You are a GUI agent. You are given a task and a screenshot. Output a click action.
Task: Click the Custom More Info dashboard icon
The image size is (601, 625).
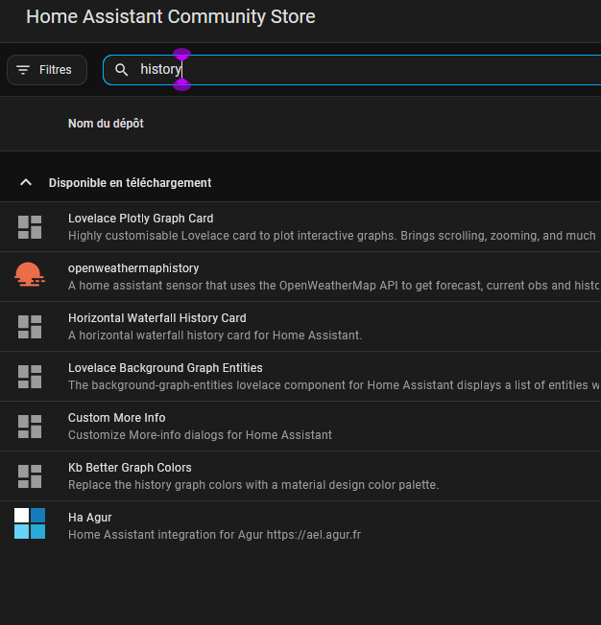click(x=30, y=427)
